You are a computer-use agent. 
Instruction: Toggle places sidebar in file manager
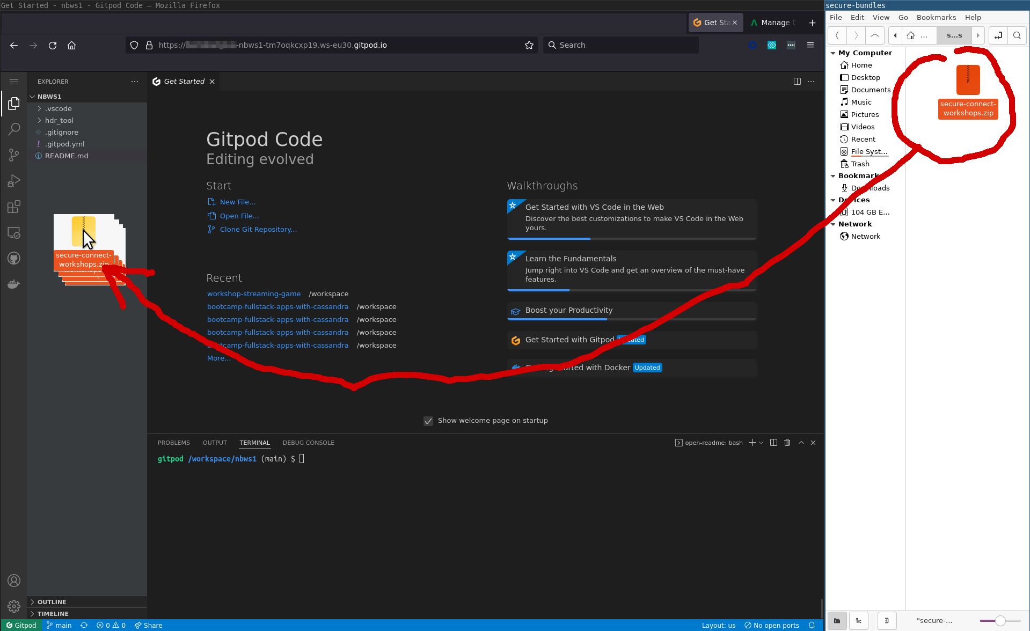(837, 620)
